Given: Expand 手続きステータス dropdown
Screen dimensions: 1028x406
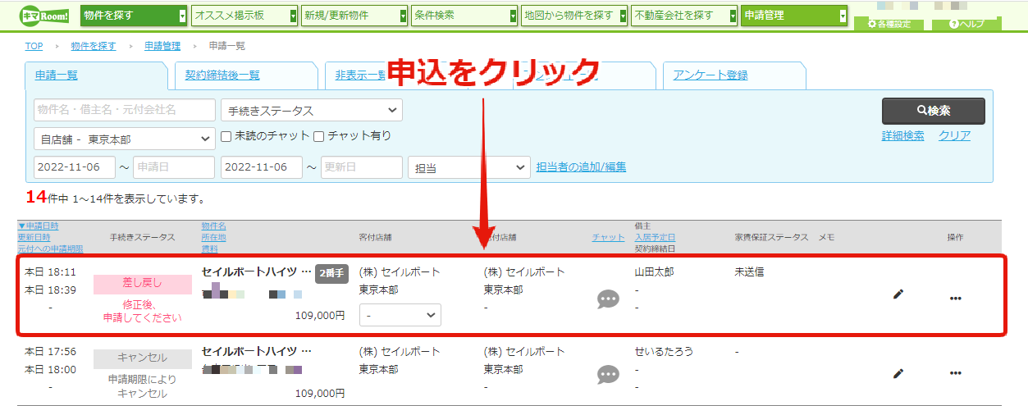Looking at the screenshot, I should click(312, 110).
